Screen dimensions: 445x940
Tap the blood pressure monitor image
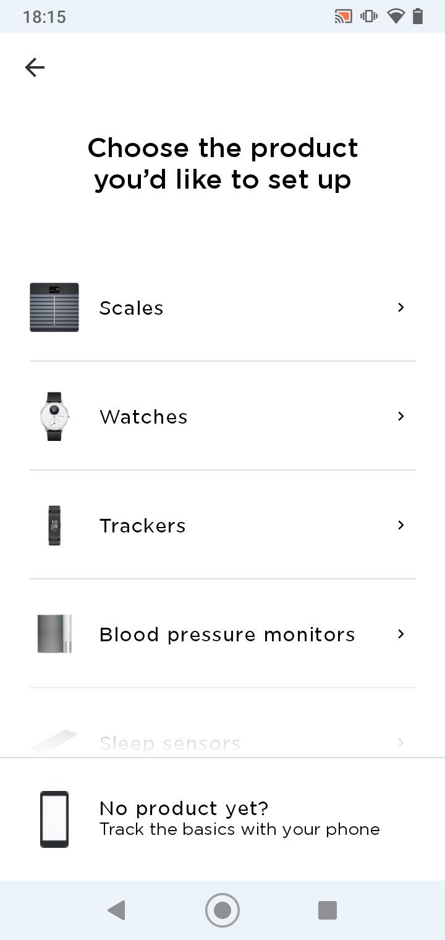pos(54,634)
